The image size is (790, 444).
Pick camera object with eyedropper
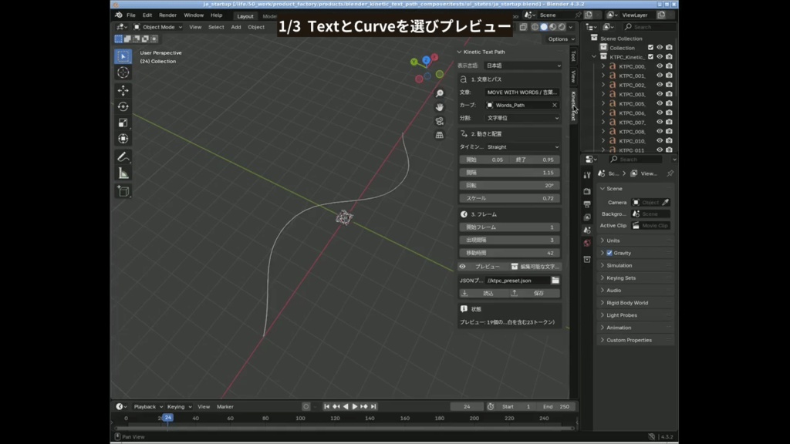pyautogui.click(x=666, y=203)
